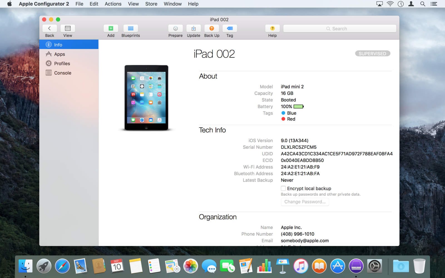Image resolution: width=445 pixels, height=278 pixels.
Task: Click the Tag toolbar icon
Action: [230, 28]
